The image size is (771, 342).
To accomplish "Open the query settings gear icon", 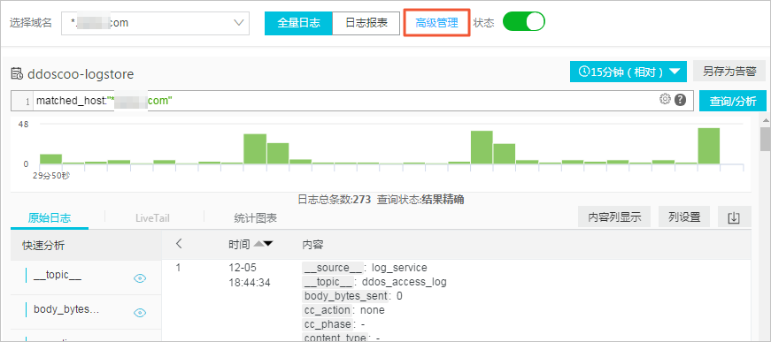I will click(665, 100).
